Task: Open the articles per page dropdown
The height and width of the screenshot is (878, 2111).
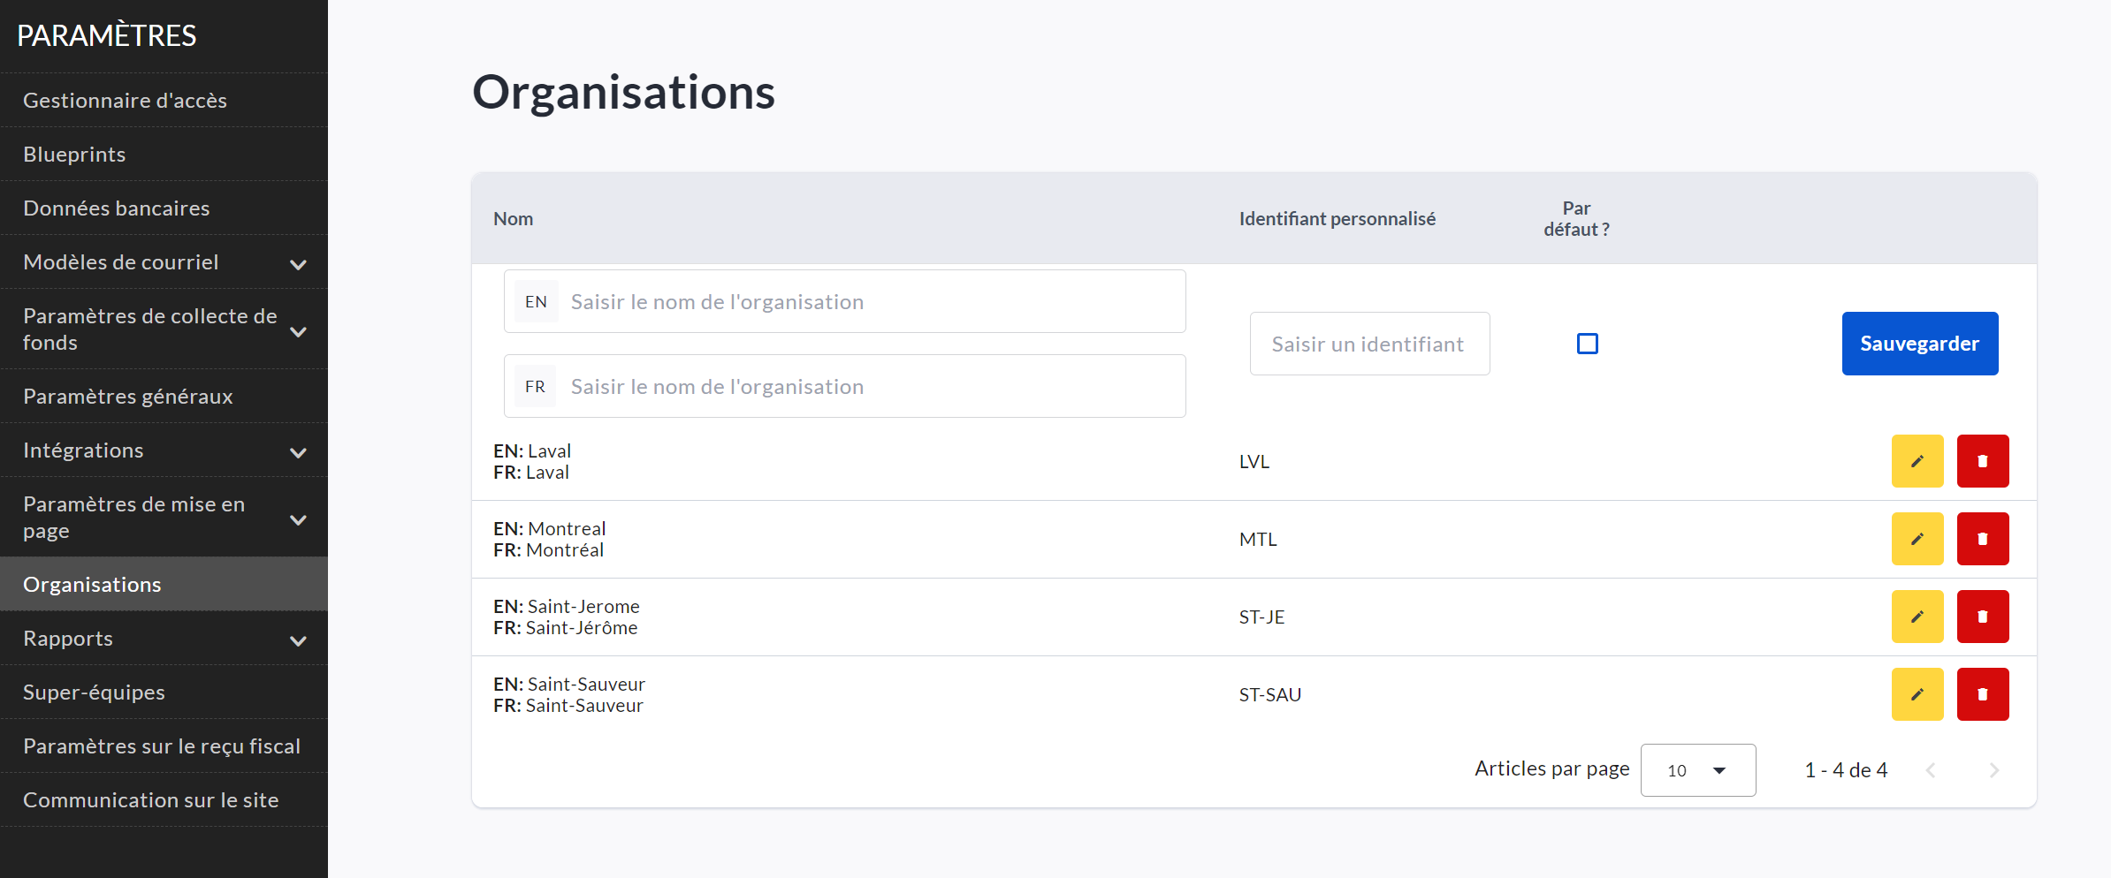Action: [x=1697, y=770]
